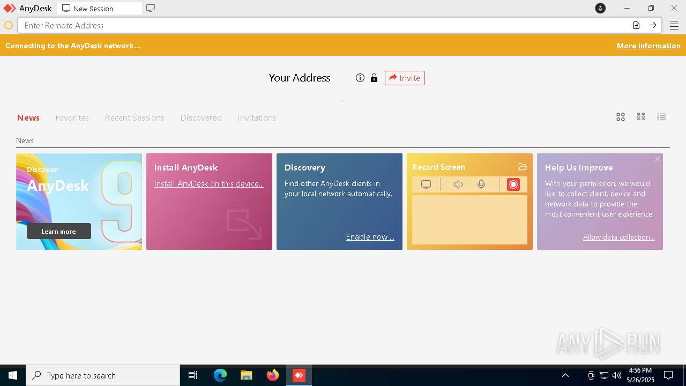
Task: Switch to small tiles view
Action: click(641, 117)
